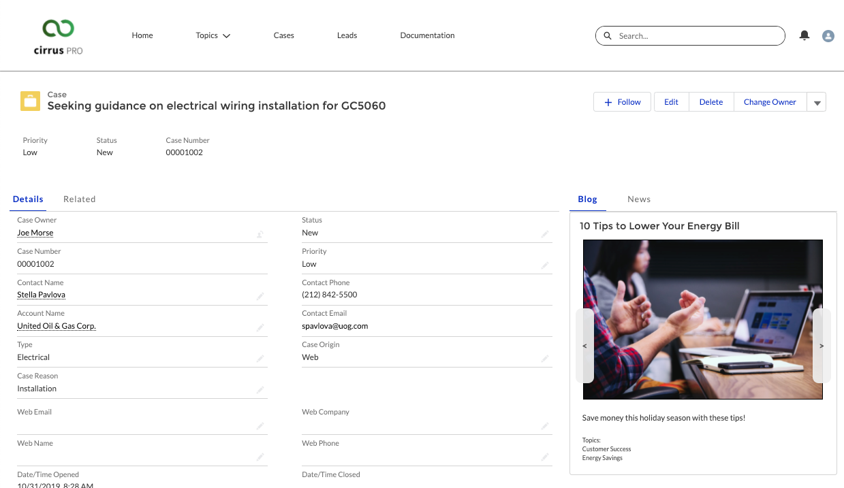This screenshot has width=844, height=488.
Task: Open the energy bill blog image
Action: [x=702, y=319]
